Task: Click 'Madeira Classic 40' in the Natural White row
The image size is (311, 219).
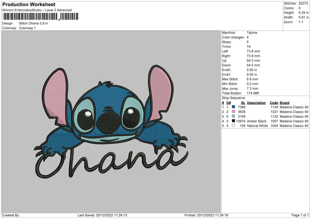Action: 294,126
